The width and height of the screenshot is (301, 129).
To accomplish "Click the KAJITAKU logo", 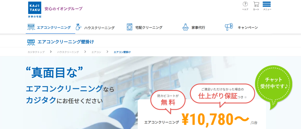I will (35, 10).
